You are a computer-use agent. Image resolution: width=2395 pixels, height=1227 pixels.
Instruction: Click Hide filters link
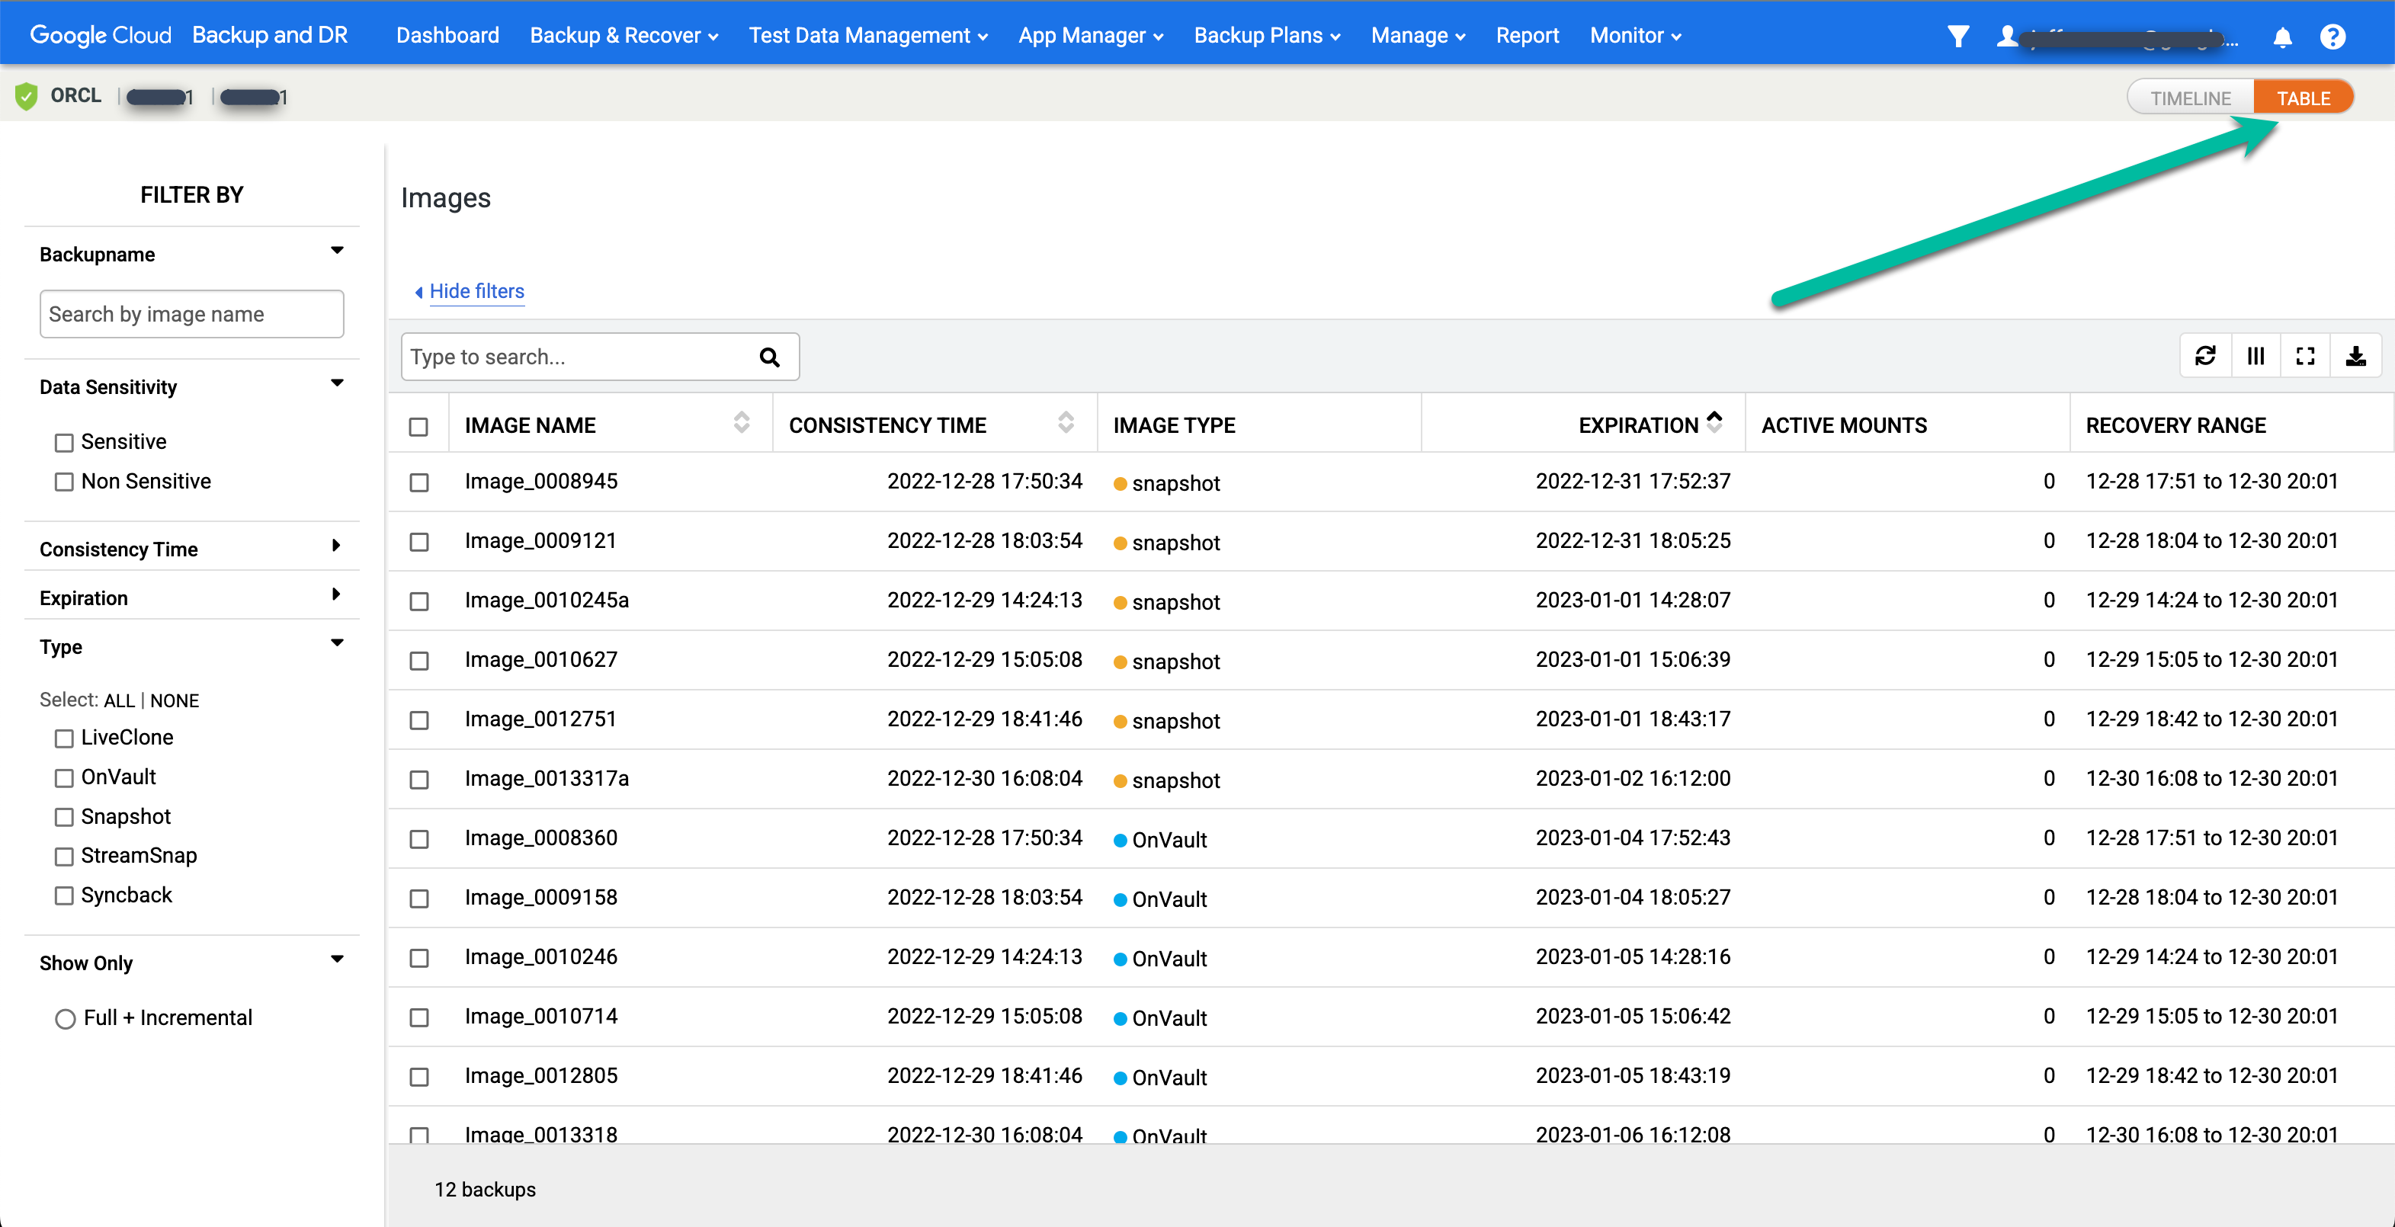[x=470, y=291]
